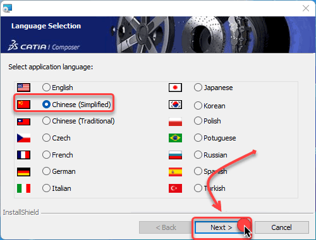Click the Spain flag icon
This screenshot has height=240, width=316.
point(175,172)
